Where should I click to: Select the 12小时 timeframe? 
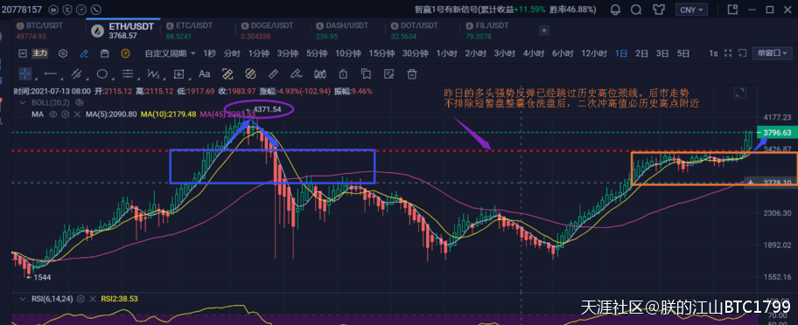point(594,53)
